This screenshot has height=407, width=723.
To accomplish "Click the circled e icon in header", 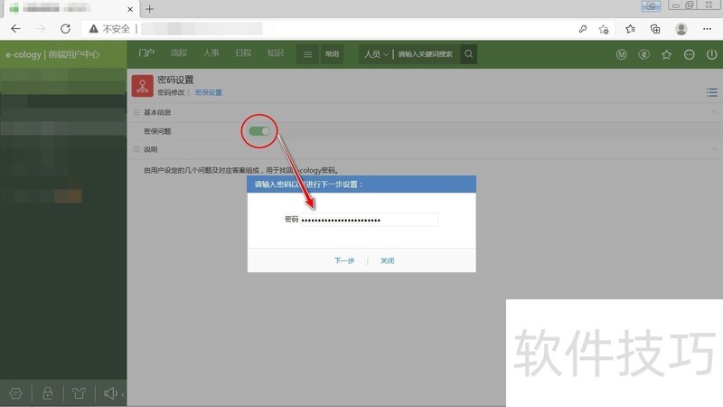I will coord(644,54).
